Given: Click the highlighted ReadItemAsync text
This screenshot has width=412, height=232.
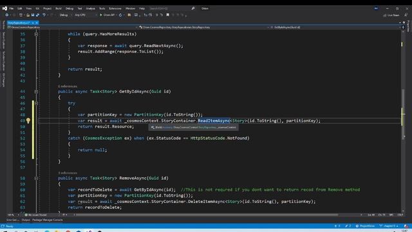Looking at the screenshot, I should pos(214,121).
